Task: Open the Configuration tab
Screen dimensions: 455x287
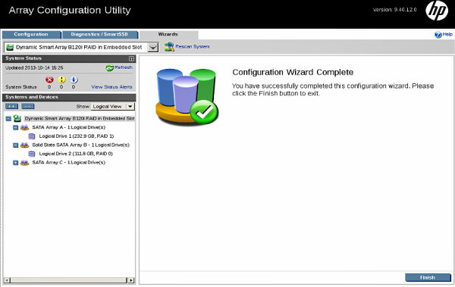Action: (31, 35)
